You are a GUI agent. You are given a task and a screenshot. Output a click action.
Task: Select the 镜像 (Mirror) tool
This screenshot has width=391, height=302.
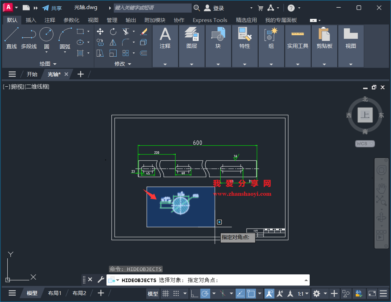click(x=113, y=42)
